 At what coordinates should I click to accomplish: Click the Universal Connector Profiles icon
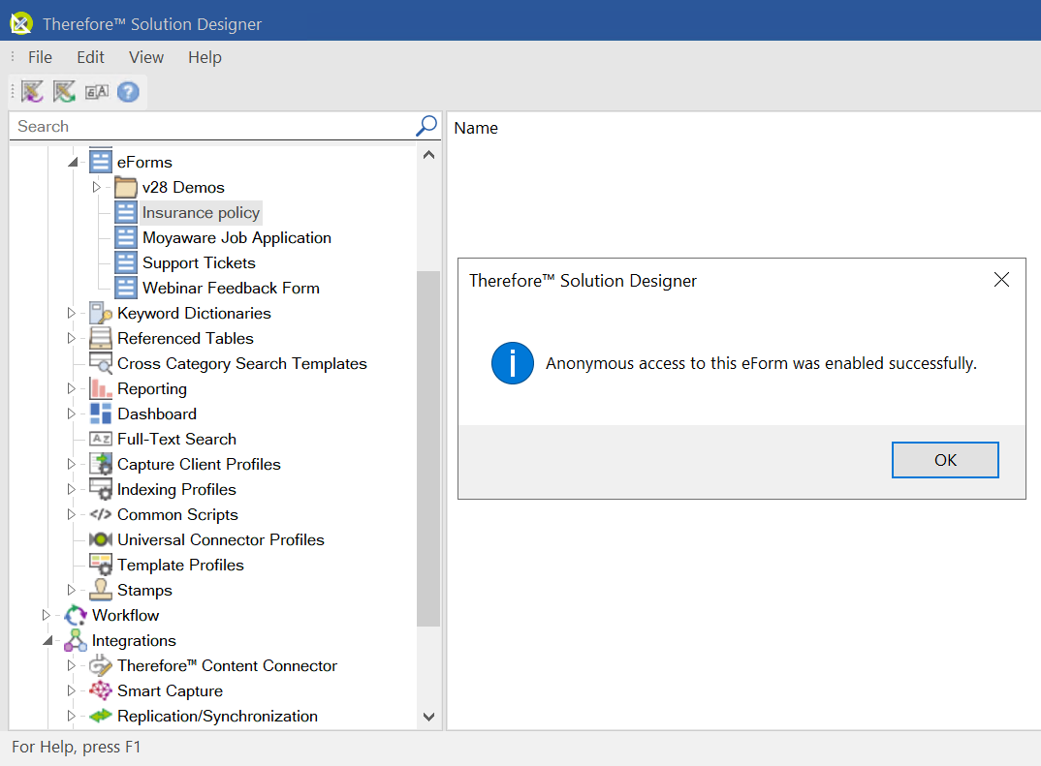(x=101, y=540)
